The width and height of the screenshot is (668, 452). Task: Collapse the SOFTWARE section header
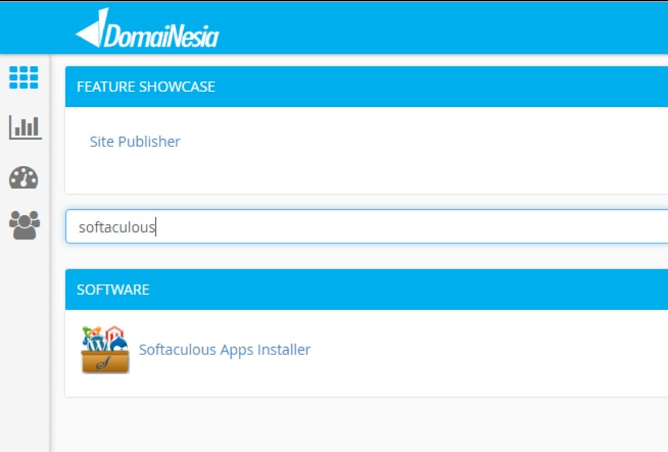click(367, 290)
